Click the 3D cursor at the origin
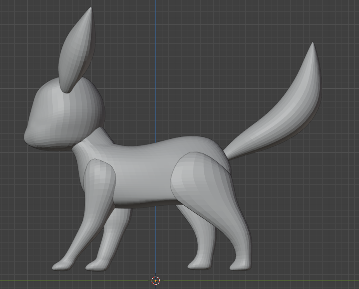 click(155, 280)
